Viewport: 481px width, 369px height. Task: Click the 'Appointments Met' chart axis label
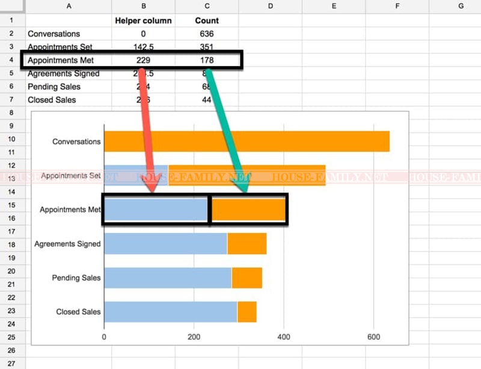(x=70, y=209)
